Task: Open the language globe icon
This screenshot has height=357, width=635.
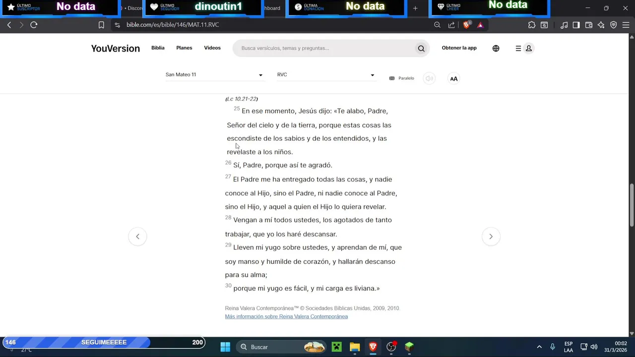Action: click(496, 48)
